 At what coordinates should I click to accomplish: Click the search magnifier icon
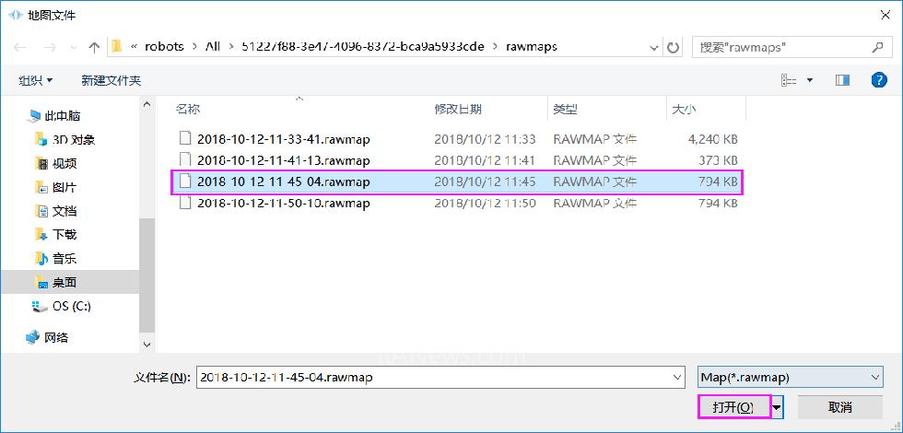(877, 46)
